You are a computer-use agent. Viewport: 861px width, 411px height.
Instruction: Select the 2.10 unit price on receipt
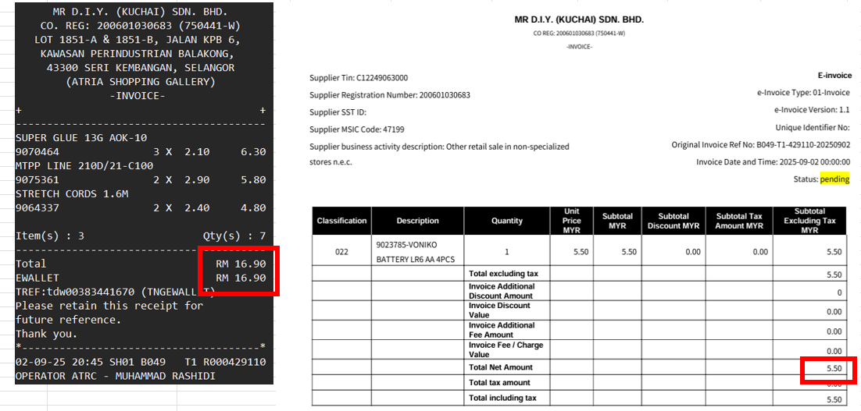pos(197,152)
